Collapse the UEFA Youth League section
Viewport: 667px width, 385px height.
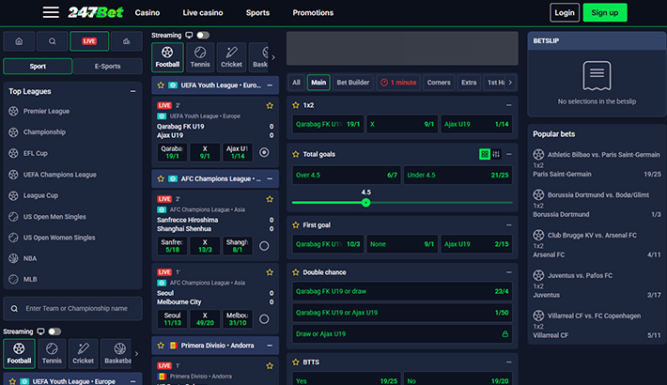coord(270,85)
